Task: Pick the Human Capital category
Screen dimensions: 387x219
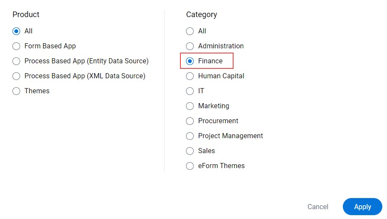Action: (x=190, y=76)
